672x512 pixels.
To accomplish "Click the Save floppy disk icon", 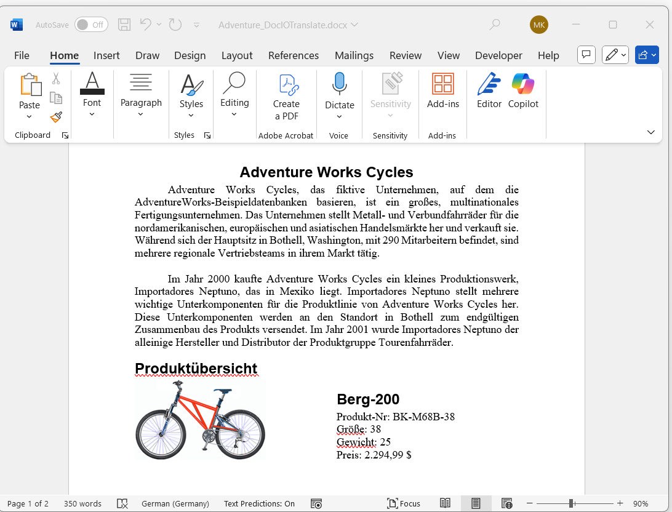I will coord(124,25).
